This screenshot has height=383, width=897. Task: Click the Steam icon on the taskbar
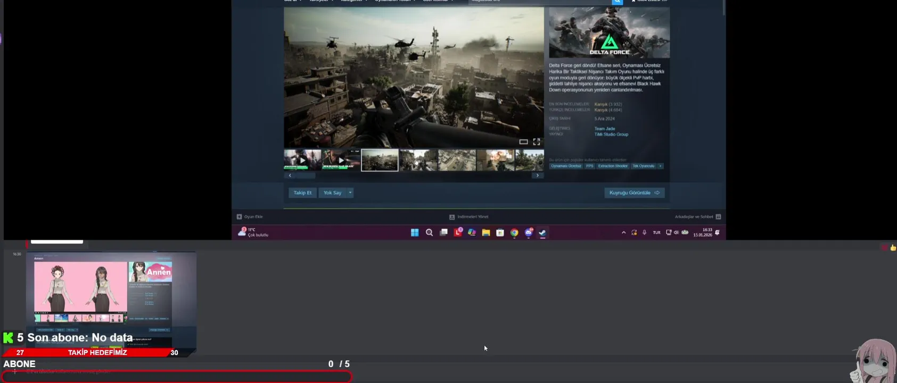[542, 232]
